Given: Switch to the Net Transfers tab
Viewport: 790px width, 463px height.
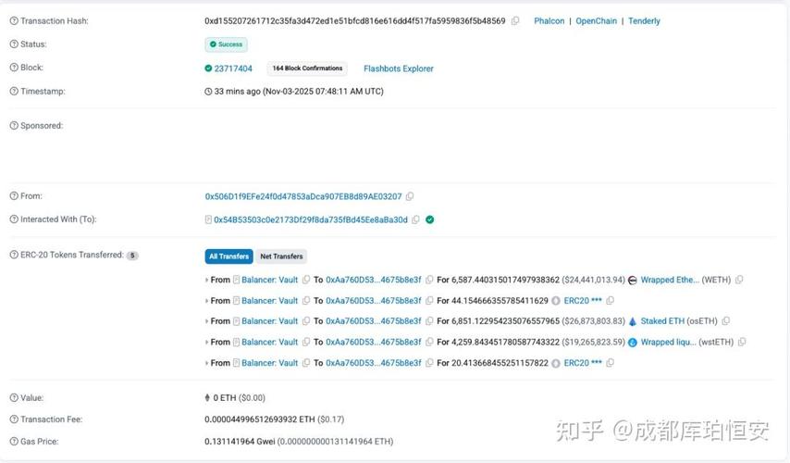Looking at the screenshot, I should click(281, 257).
